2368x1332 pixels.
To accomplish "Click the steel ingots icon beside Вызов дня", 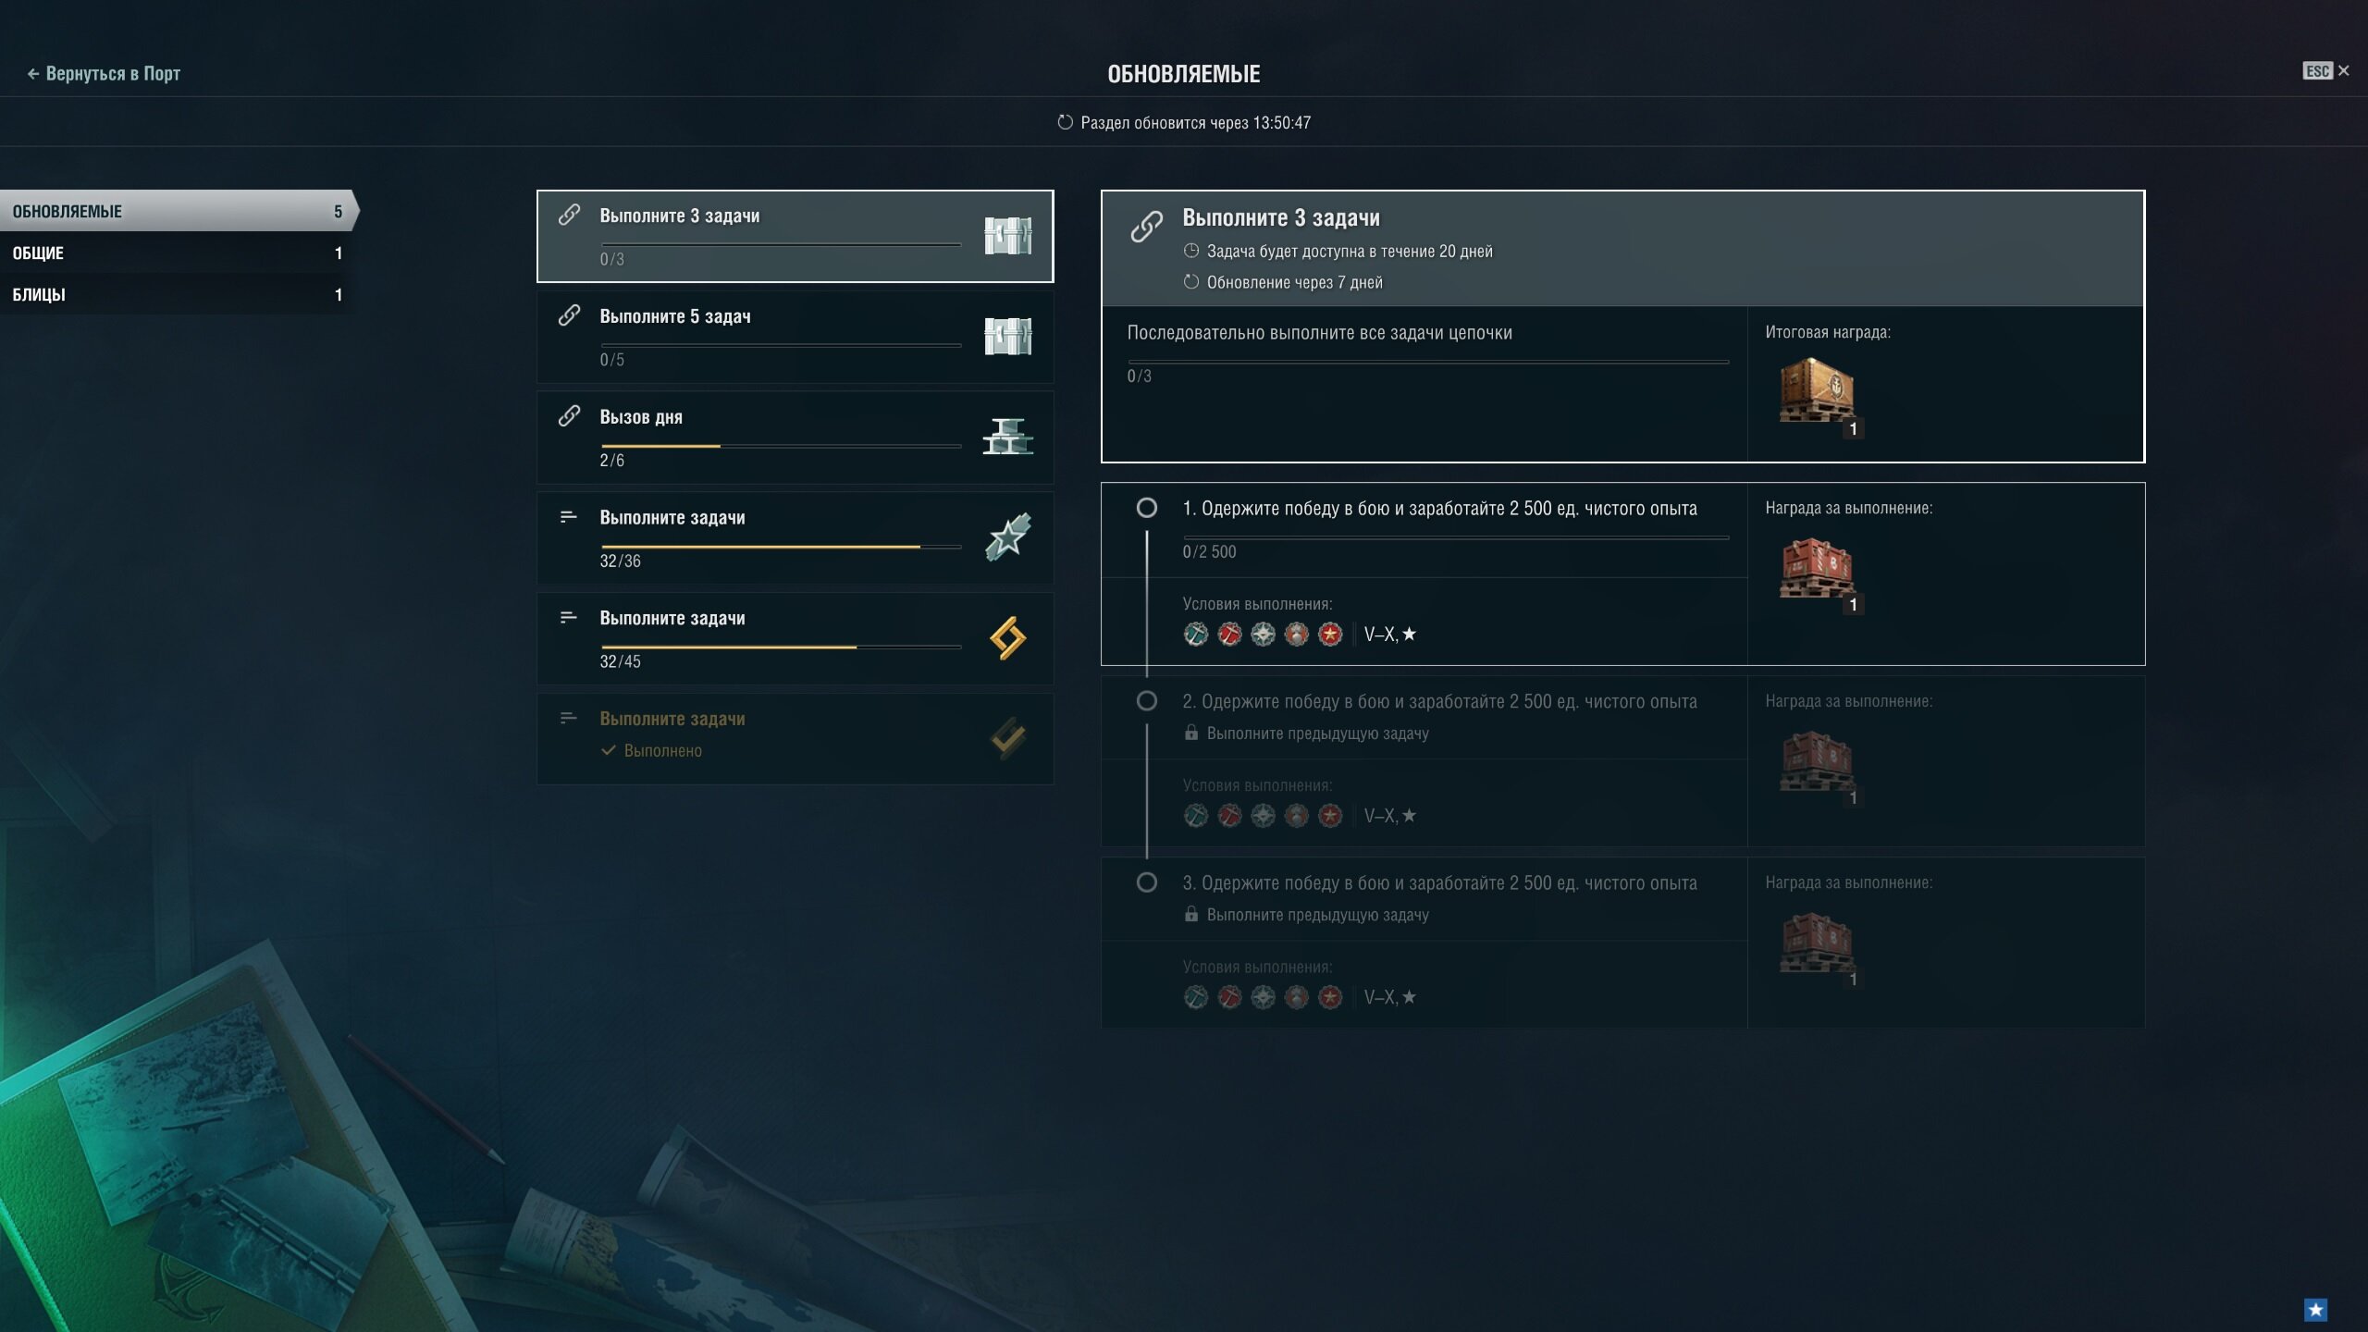I will pyautogui.click(x=1007, y=437).
